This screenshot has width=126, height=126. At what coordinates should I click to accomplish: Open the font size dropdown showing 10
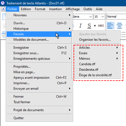(99, 17)
